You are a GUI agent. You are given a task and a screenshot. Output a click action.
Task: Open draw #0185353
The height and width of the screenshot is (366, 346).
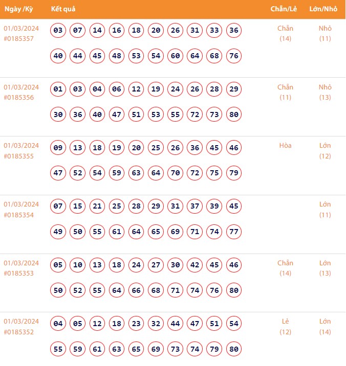point(19,273)
